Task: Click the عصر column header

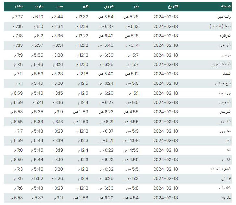Action: pos(59,6)
